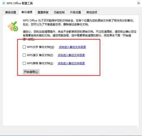Switch to the 其他选项 tab
The image size is (142, 136).
click(x=92, y=12)
